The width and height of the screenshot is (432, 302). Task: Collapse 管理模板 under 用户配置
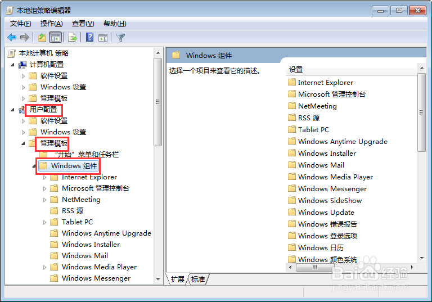pyautogui.click(x=23, y=143)
